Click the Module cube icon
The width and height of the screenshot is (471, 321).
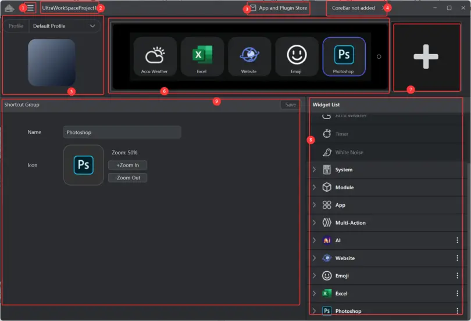coord(327,187)
